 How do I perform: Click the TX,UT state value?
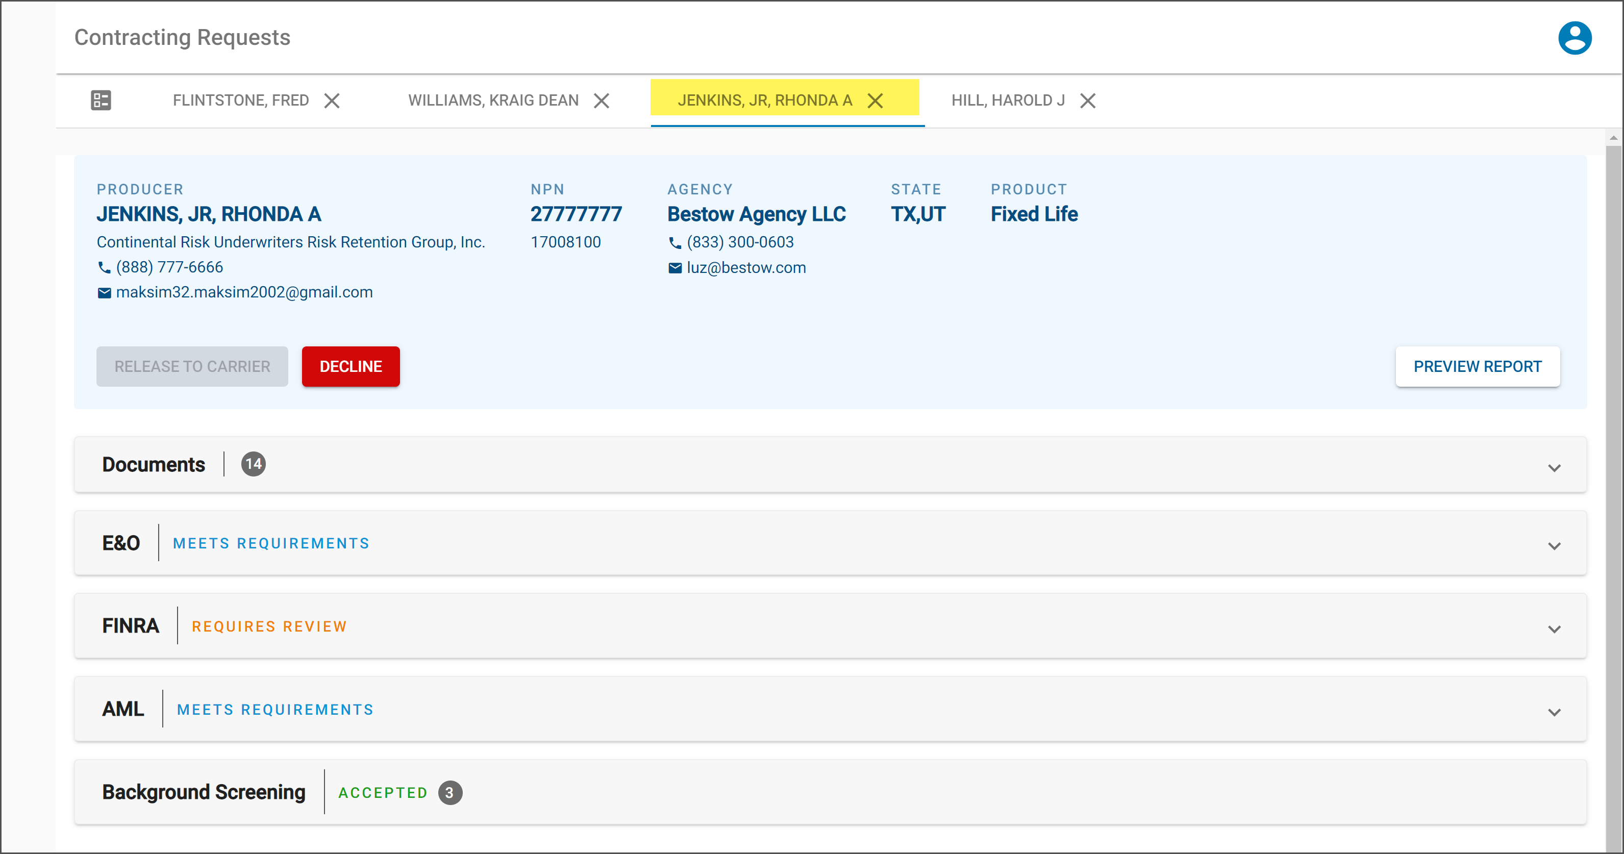[918, 214]
